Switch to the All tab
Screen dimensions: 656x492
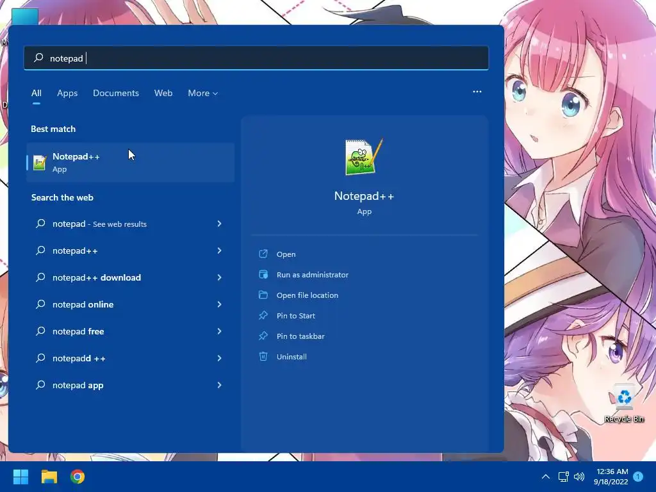point(37,93)
